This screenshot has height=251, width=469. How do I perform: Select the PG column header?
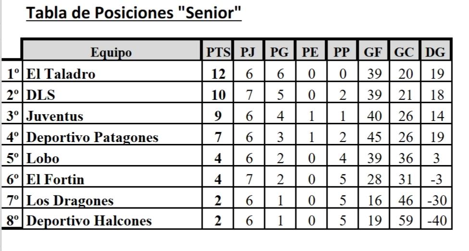(279, 52)
